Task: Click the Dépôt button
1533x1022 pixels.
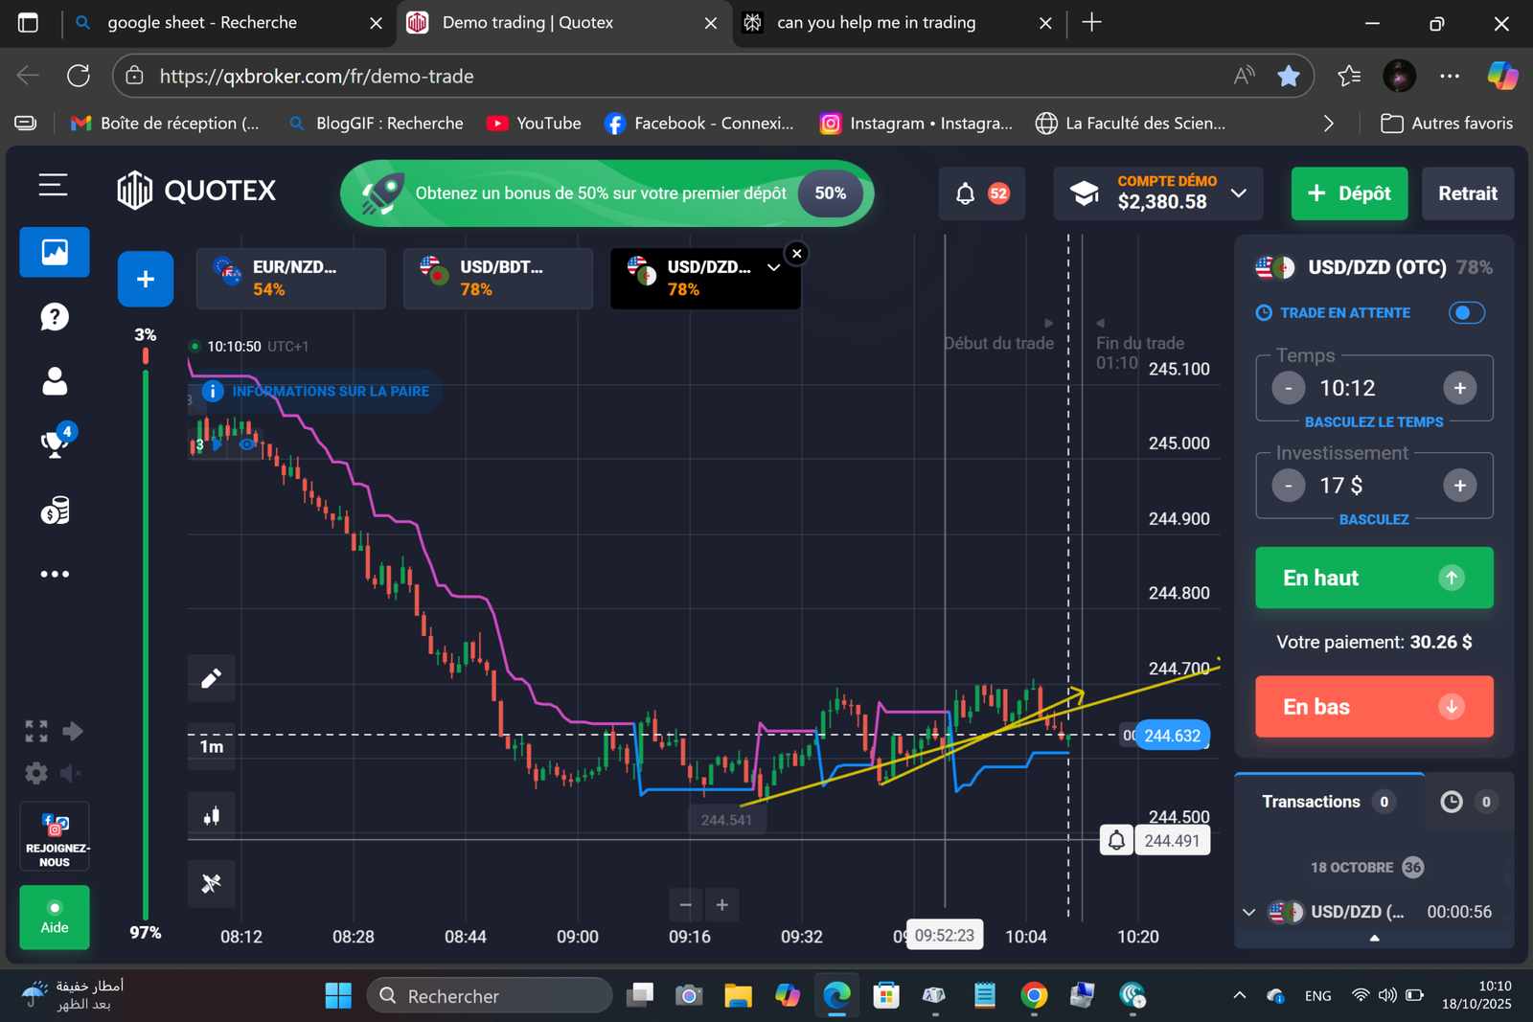Action: [1348, 193]
